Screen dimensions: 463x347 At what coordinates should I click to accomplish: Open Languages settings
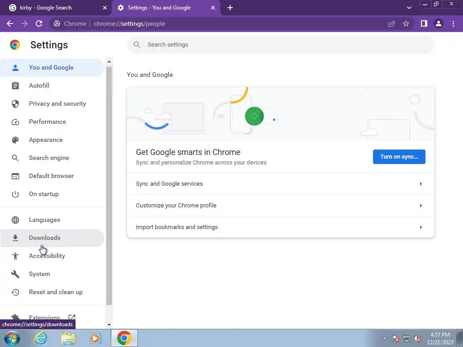tap(52, 220)
